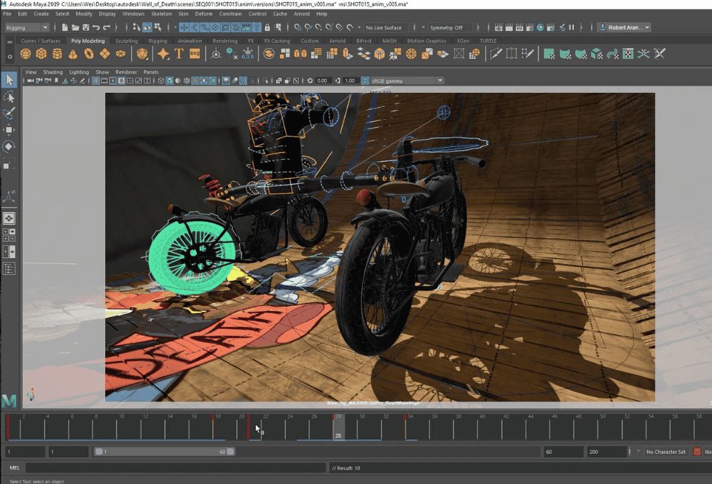Choose the Paint Selection tool

(x=9, y=113)
